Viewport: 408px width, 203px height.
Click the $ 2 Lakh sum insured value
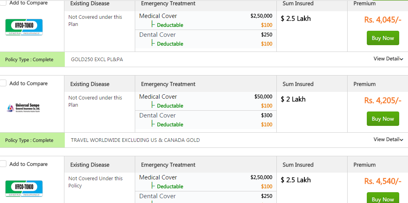tap(293, 99)
